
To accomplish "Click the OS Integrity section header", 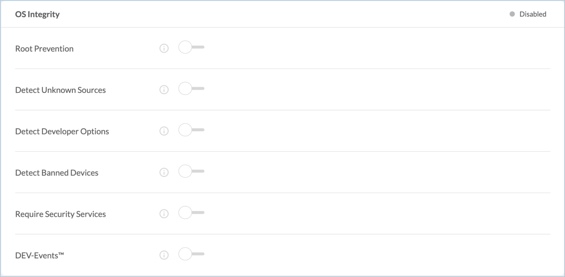I will (38, 14).
